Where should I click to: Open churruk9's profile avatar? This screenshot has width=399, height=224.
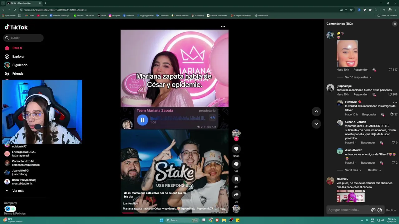[330, 181]
